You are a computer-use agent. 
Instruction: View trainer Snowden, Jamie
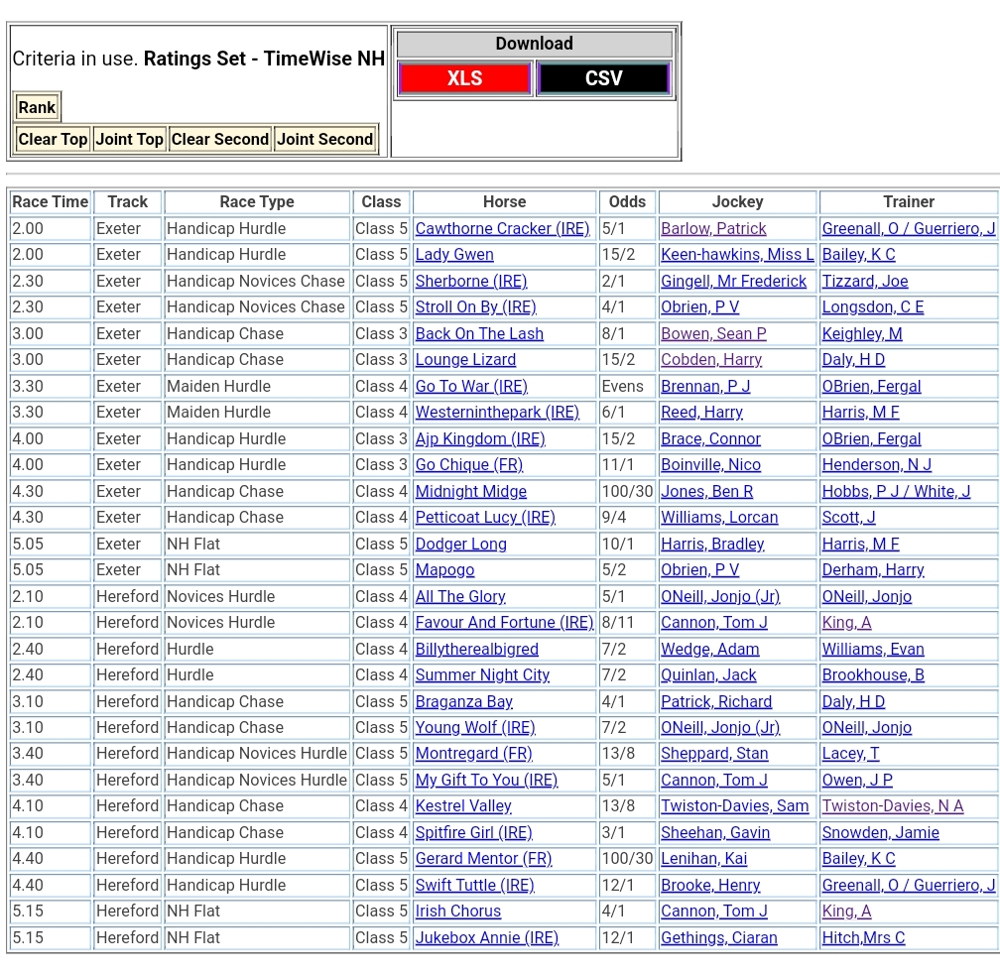coord(881,833)
